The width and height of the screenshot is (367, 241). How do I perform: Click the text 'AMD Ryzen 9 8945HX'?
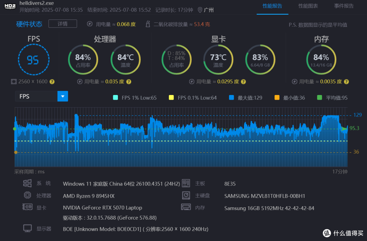click(x=89, y=196)
